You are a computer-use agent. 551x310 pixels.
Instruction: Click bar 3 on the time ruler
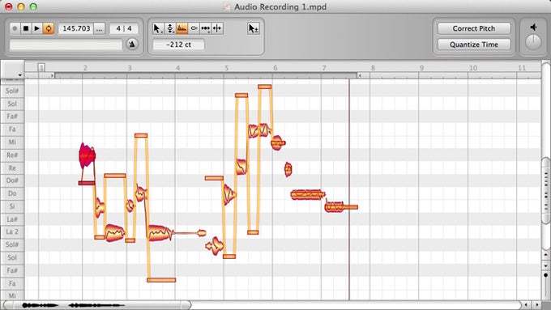point(130,68)
